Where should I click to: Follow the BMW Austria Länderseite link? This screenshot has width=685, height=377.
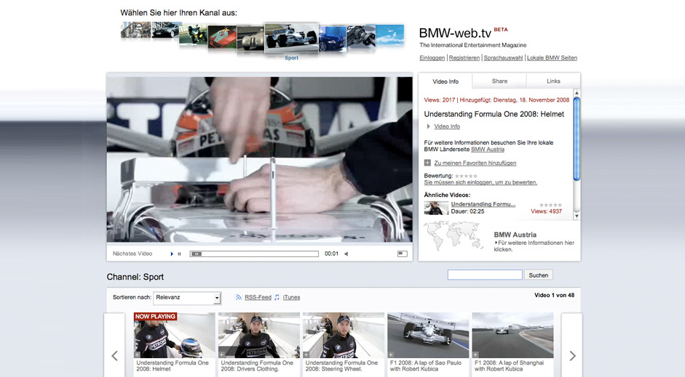[488, 149]
